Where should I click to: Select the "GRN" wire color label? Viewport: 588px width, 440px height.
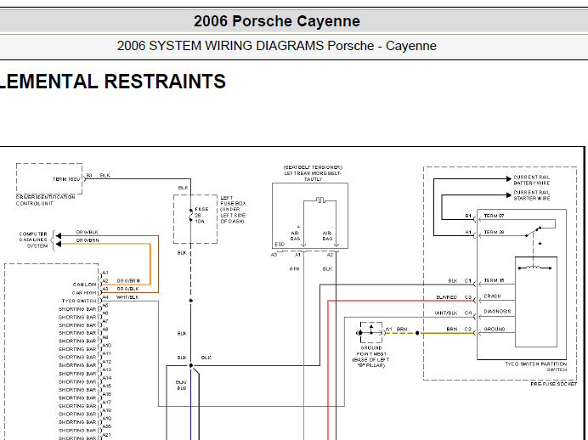[x=294, y=268]
